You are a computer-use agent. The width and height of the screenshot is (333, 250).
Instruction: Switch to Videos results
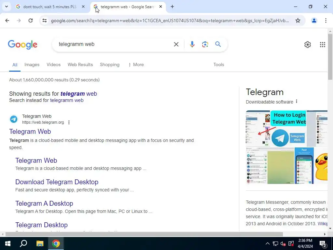(x=54, y=65)
